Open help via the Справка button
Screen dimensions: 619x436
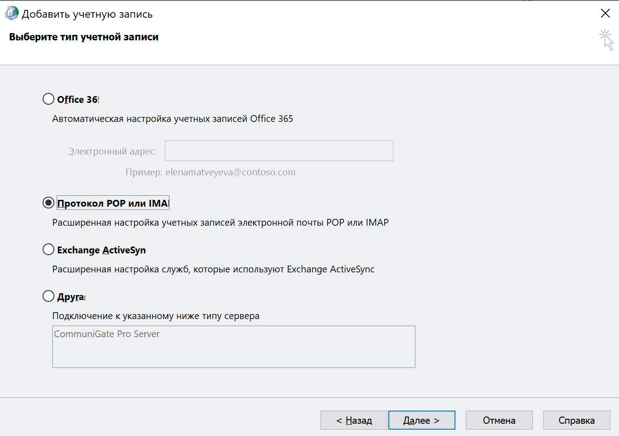tap(576, 420)
